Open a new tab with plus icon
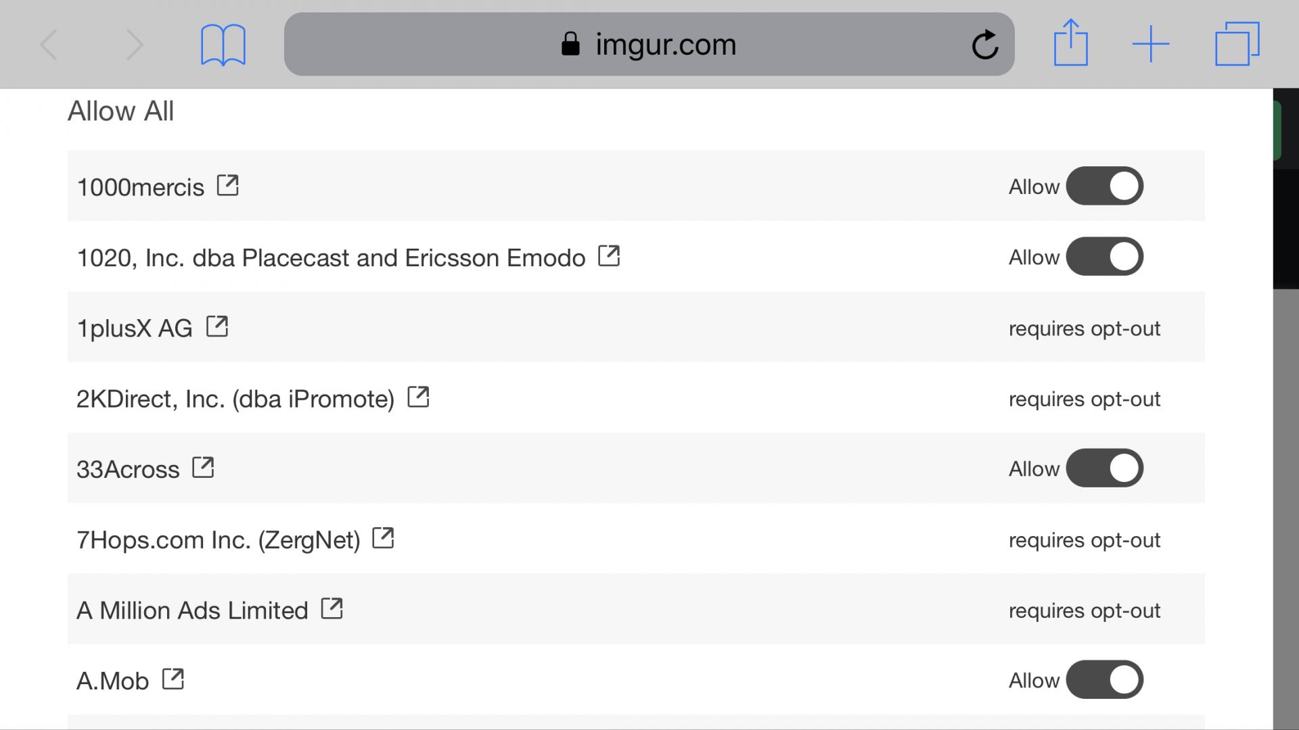This screenshot has height=730, width=1299. [x=1151, y=44]
